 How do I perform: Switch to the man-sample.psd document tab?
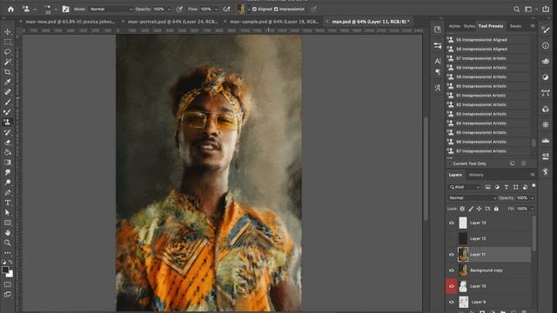[x=274, y=22]
